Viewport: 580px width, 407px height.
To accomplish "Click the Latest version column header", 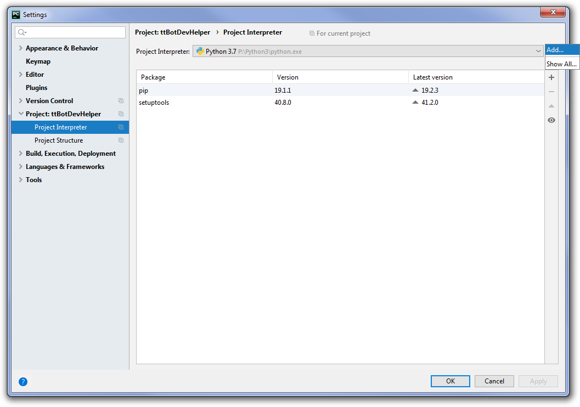I will point(476,77).
